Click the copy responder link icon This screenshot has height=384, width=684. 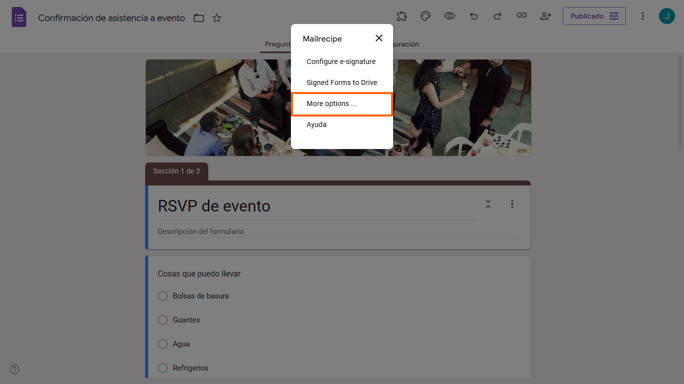coord(522,16)
